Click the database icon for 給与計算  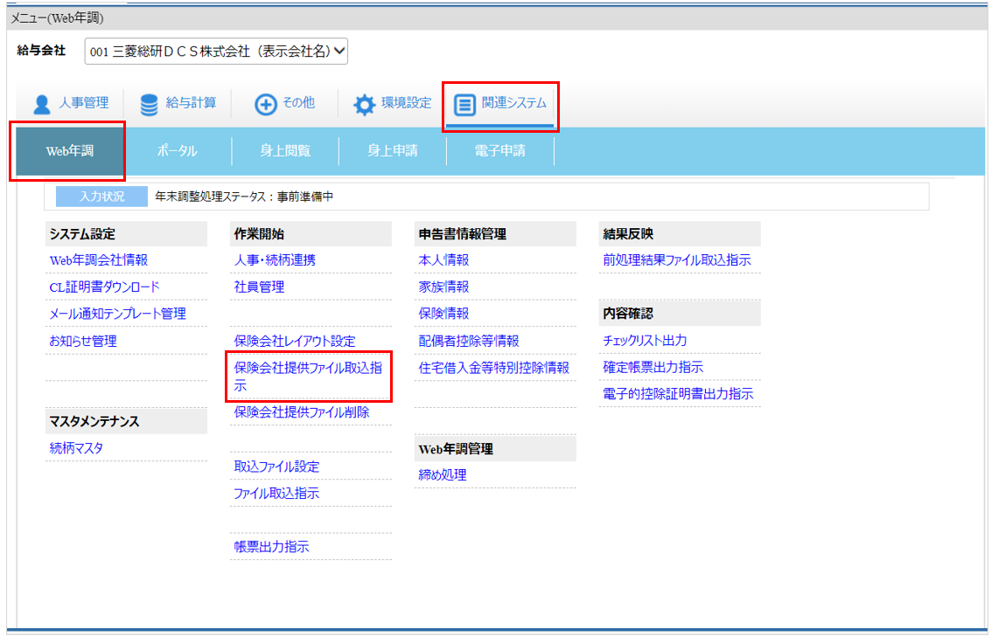[x=150, y=105]
